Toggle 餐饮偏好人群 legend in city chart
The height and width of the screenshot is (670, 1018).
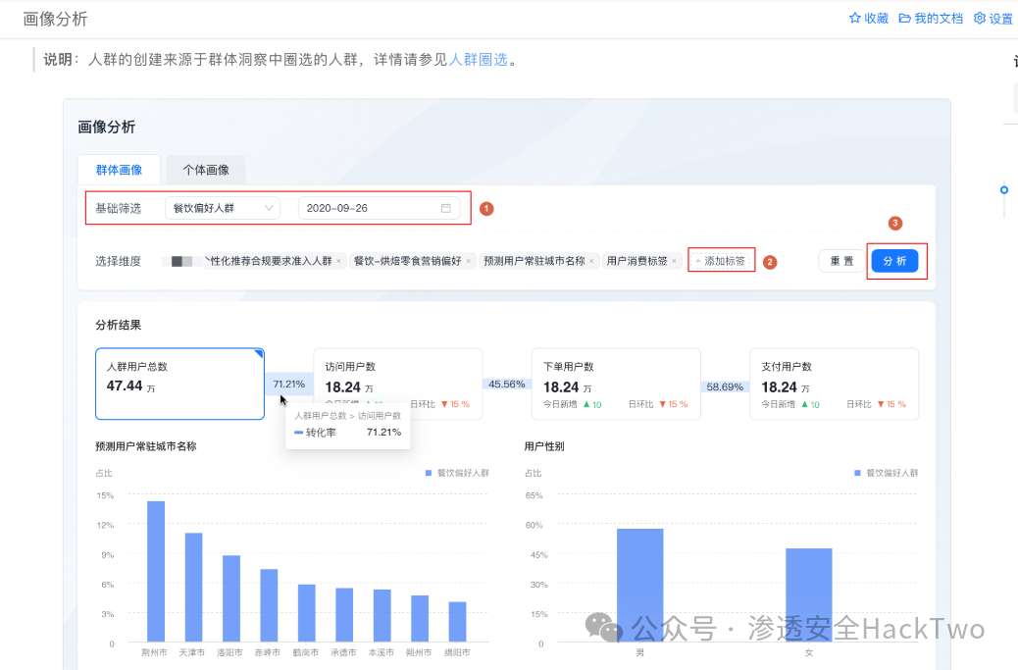pyautogui.click(x=457, y=473)
